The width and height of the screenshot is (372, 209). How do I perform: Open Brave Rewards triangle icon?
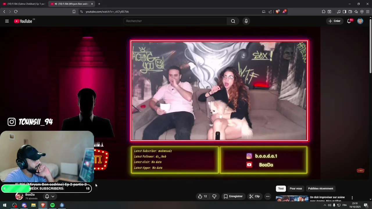[x=284, y=12]
